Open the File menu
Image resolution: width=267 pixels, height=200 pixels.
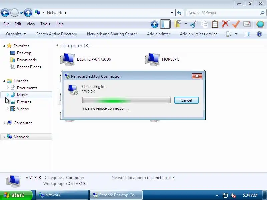pyautogui.click(x=6, y=24)
